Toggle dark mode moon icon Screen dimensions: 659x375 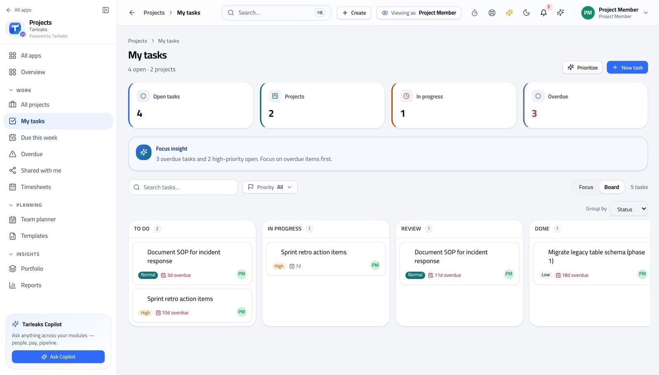click(x=526, y=13)
